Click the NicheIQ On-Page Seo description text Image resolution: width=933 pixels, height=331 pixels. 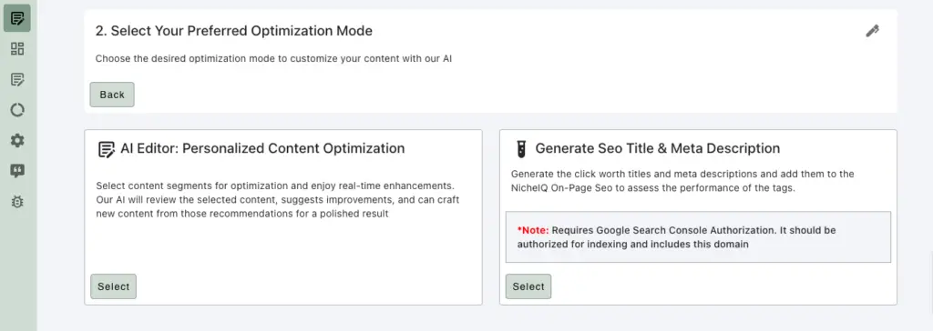coord(682,181)
